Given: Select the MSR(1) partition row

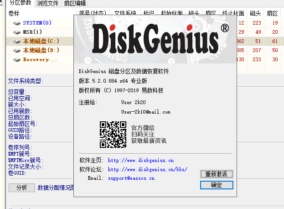Looking at the screenshot, I should point(40,32).
